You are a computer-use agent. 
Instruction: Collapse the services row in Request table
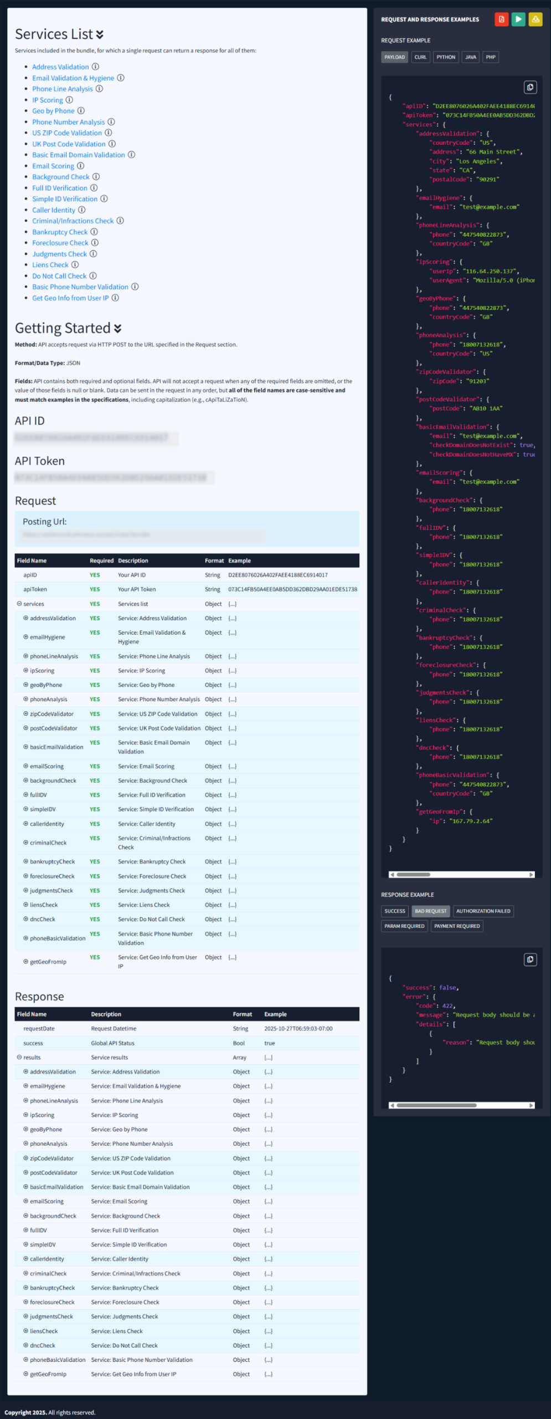19,604
